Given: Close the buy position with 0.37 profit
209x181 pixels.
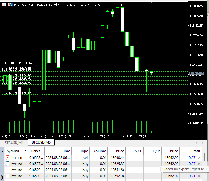Looking at the screenshot, I should [199, 164].
